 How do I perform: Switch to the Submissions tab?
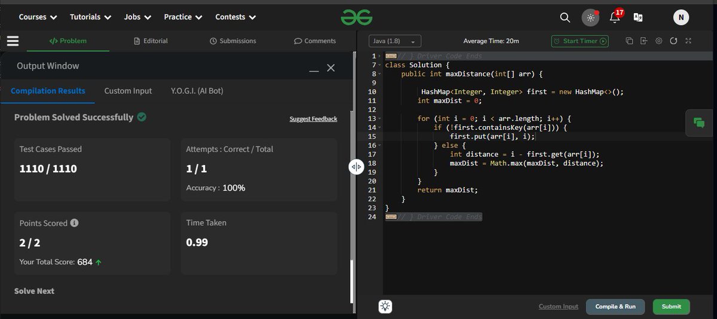233,41
